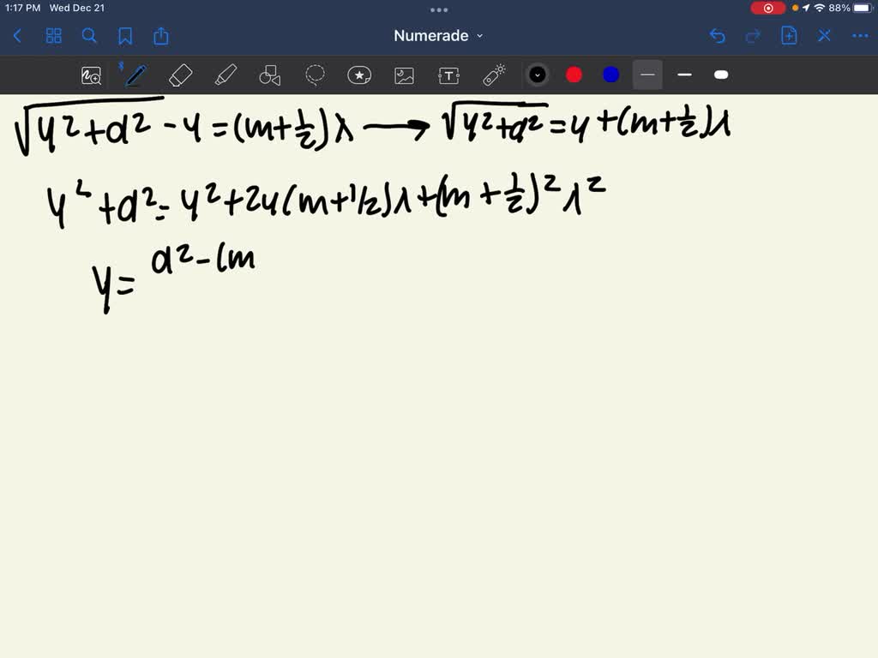Activate the laser pointer tool
This screenshot has height=658, width=878.
tap(493, 75)
